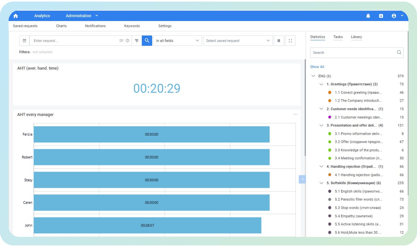Collapse the ENG (6) tree group
This screenshot has height=247, width=417.
[x=313, y=76]
